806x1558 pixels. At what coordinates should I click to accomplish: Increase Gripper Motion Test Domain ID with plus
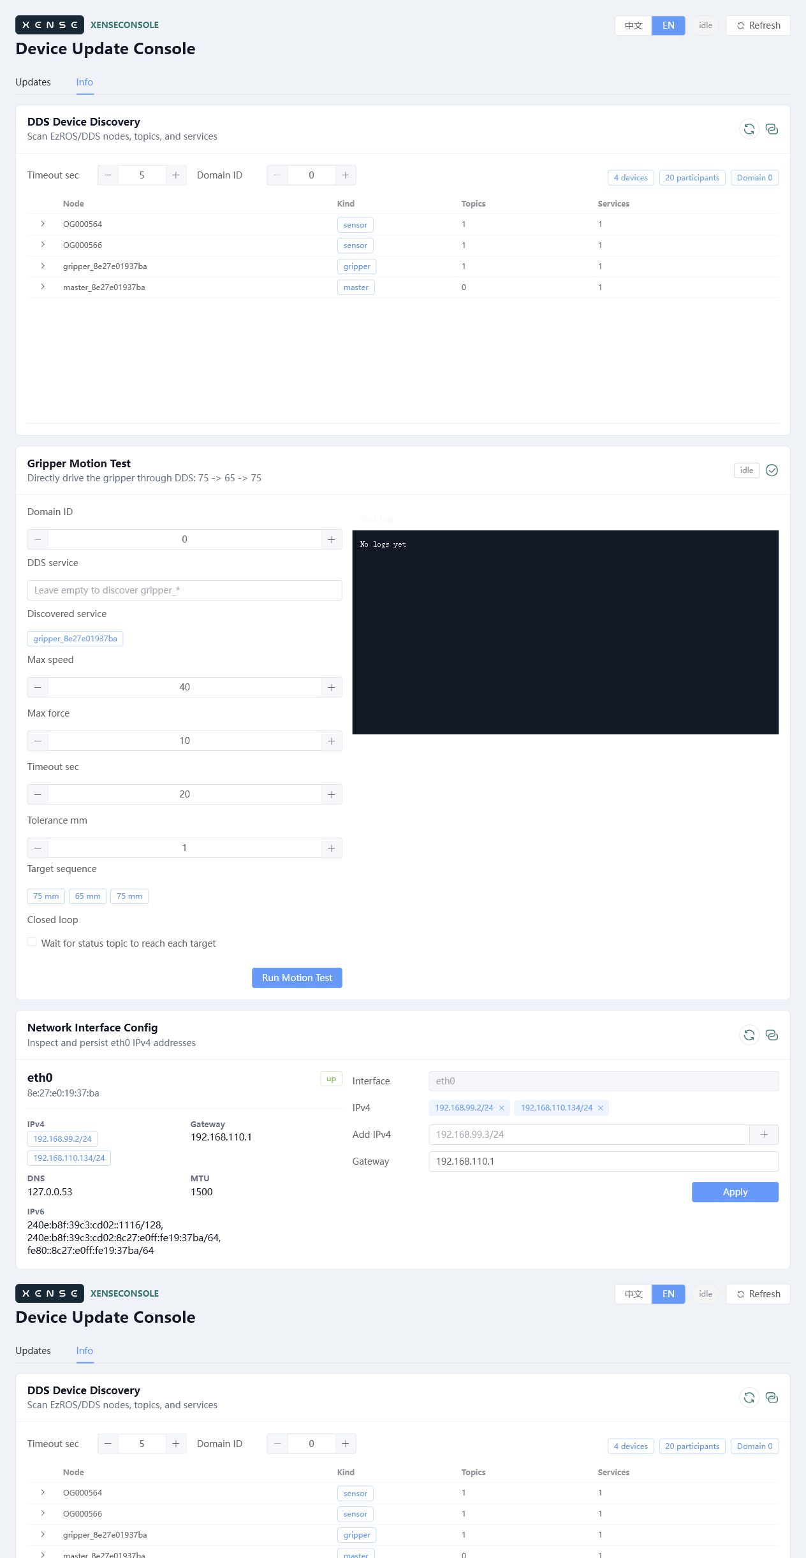pos(332,539)
